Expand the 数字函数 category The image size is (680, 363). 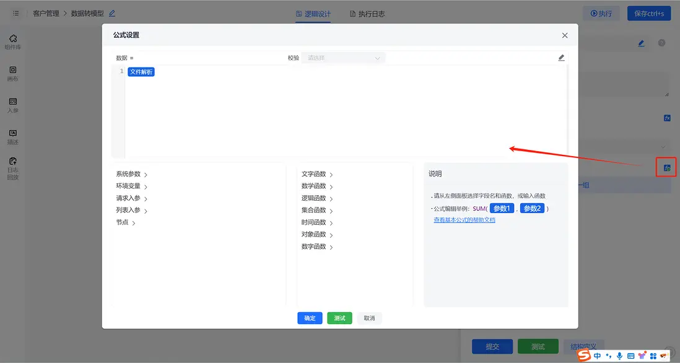click(317, 247)
